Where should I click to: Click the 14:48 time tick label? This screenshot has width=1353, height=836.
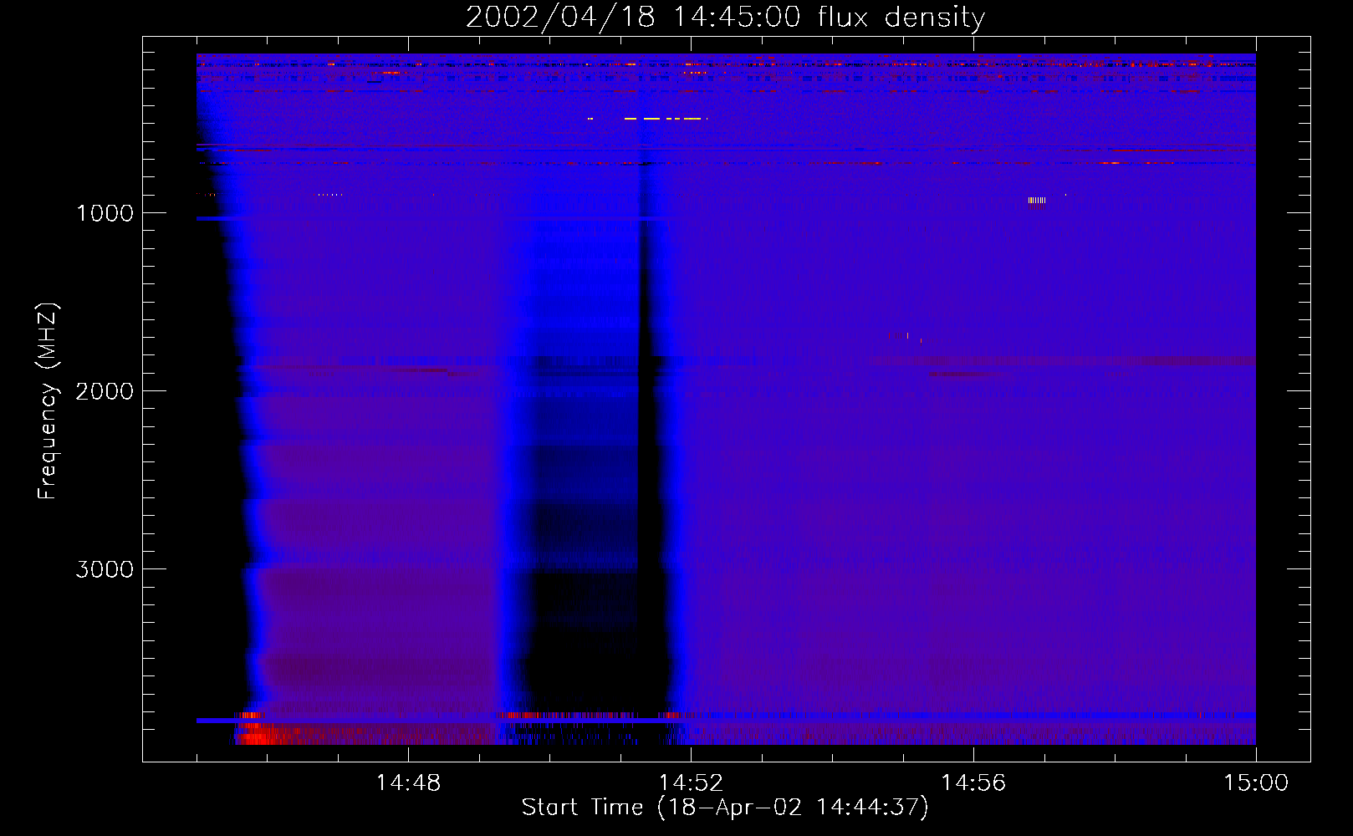tap(408, 783)
